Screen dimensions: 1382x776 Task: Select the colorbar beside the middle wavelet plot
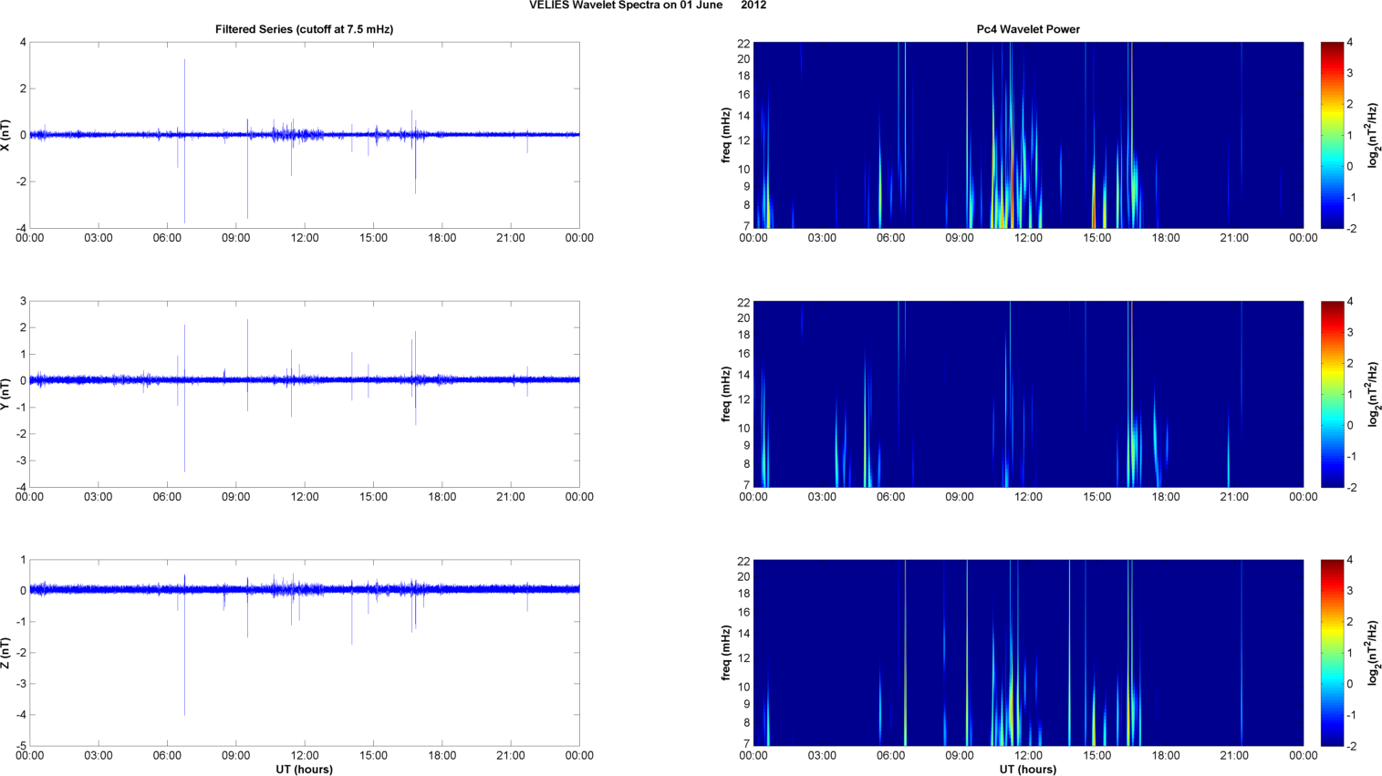click(x=1332, y=394)
